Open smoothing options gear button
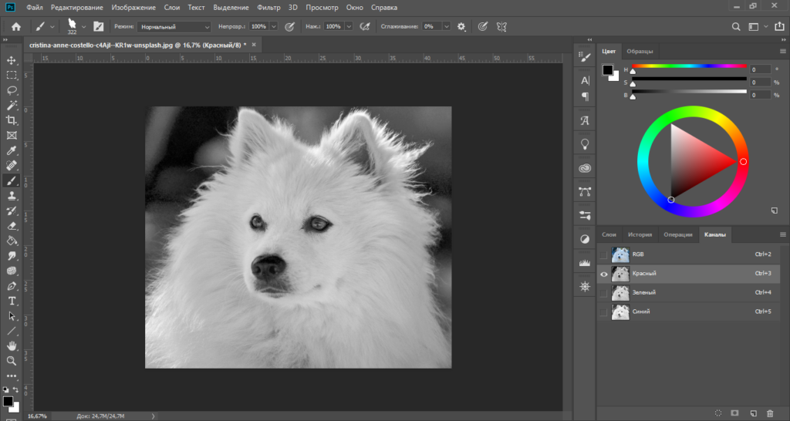 462,26
